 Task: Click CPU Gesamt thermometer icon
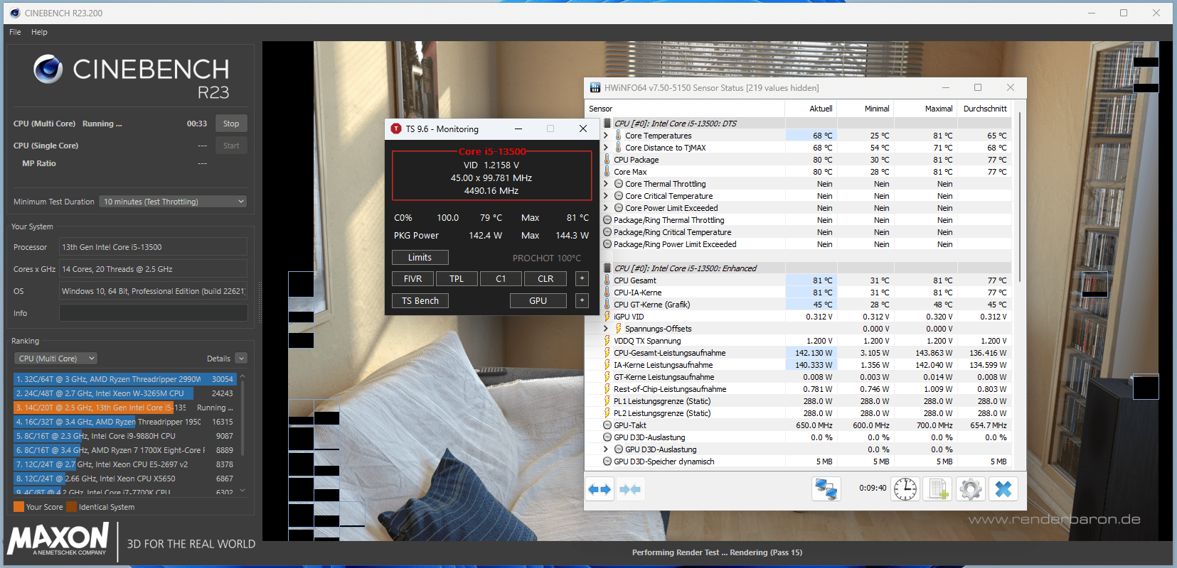(607, 280)
